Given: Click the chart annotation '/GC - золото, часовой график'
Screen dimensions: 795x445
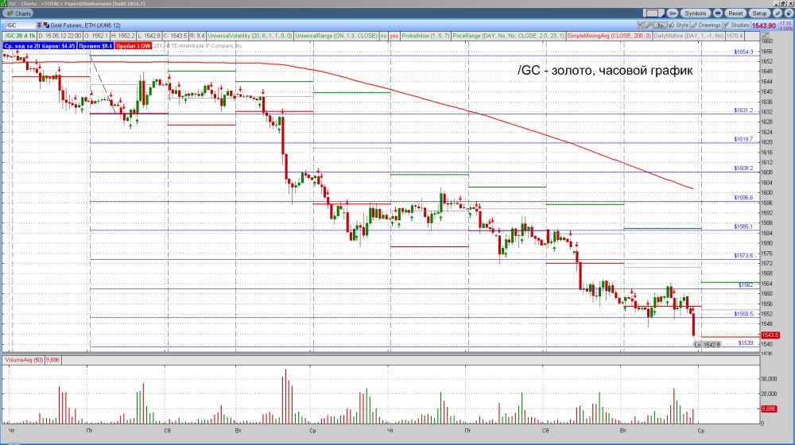Looking at the screenshot, I should point(605,71).
